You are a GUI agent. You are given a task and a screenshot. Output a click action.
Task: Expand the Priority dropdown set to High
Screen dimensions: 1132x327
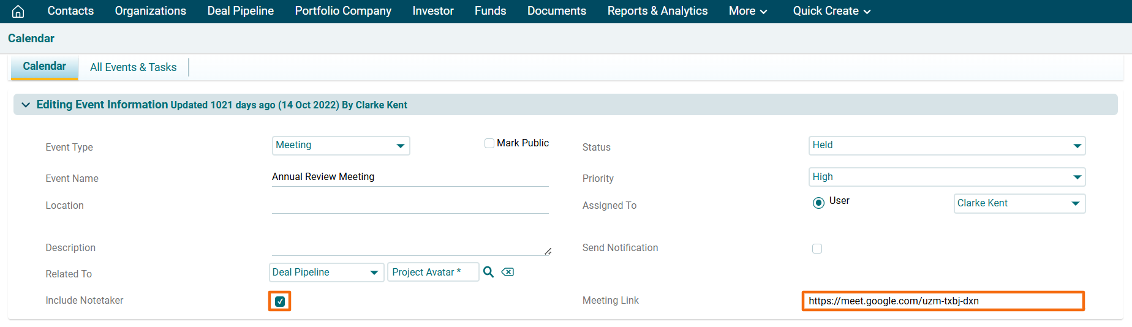tap(946, 177)
